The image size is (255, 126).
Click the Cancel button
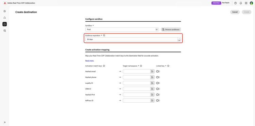tap(235, 12)
